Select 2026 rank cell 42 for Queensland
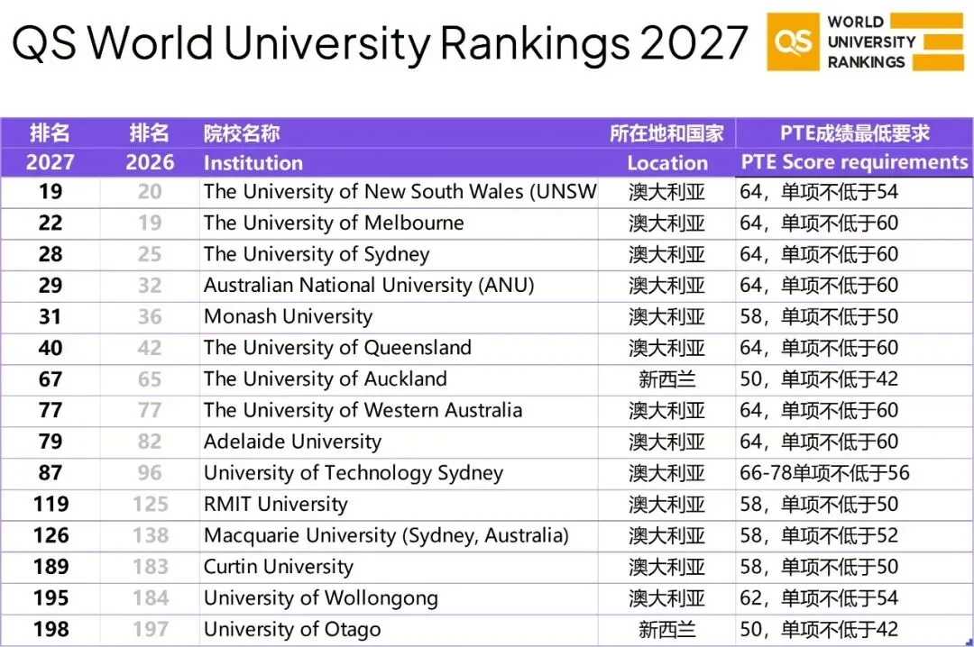This screenshot has height=647, width=974. click(150, 348)
